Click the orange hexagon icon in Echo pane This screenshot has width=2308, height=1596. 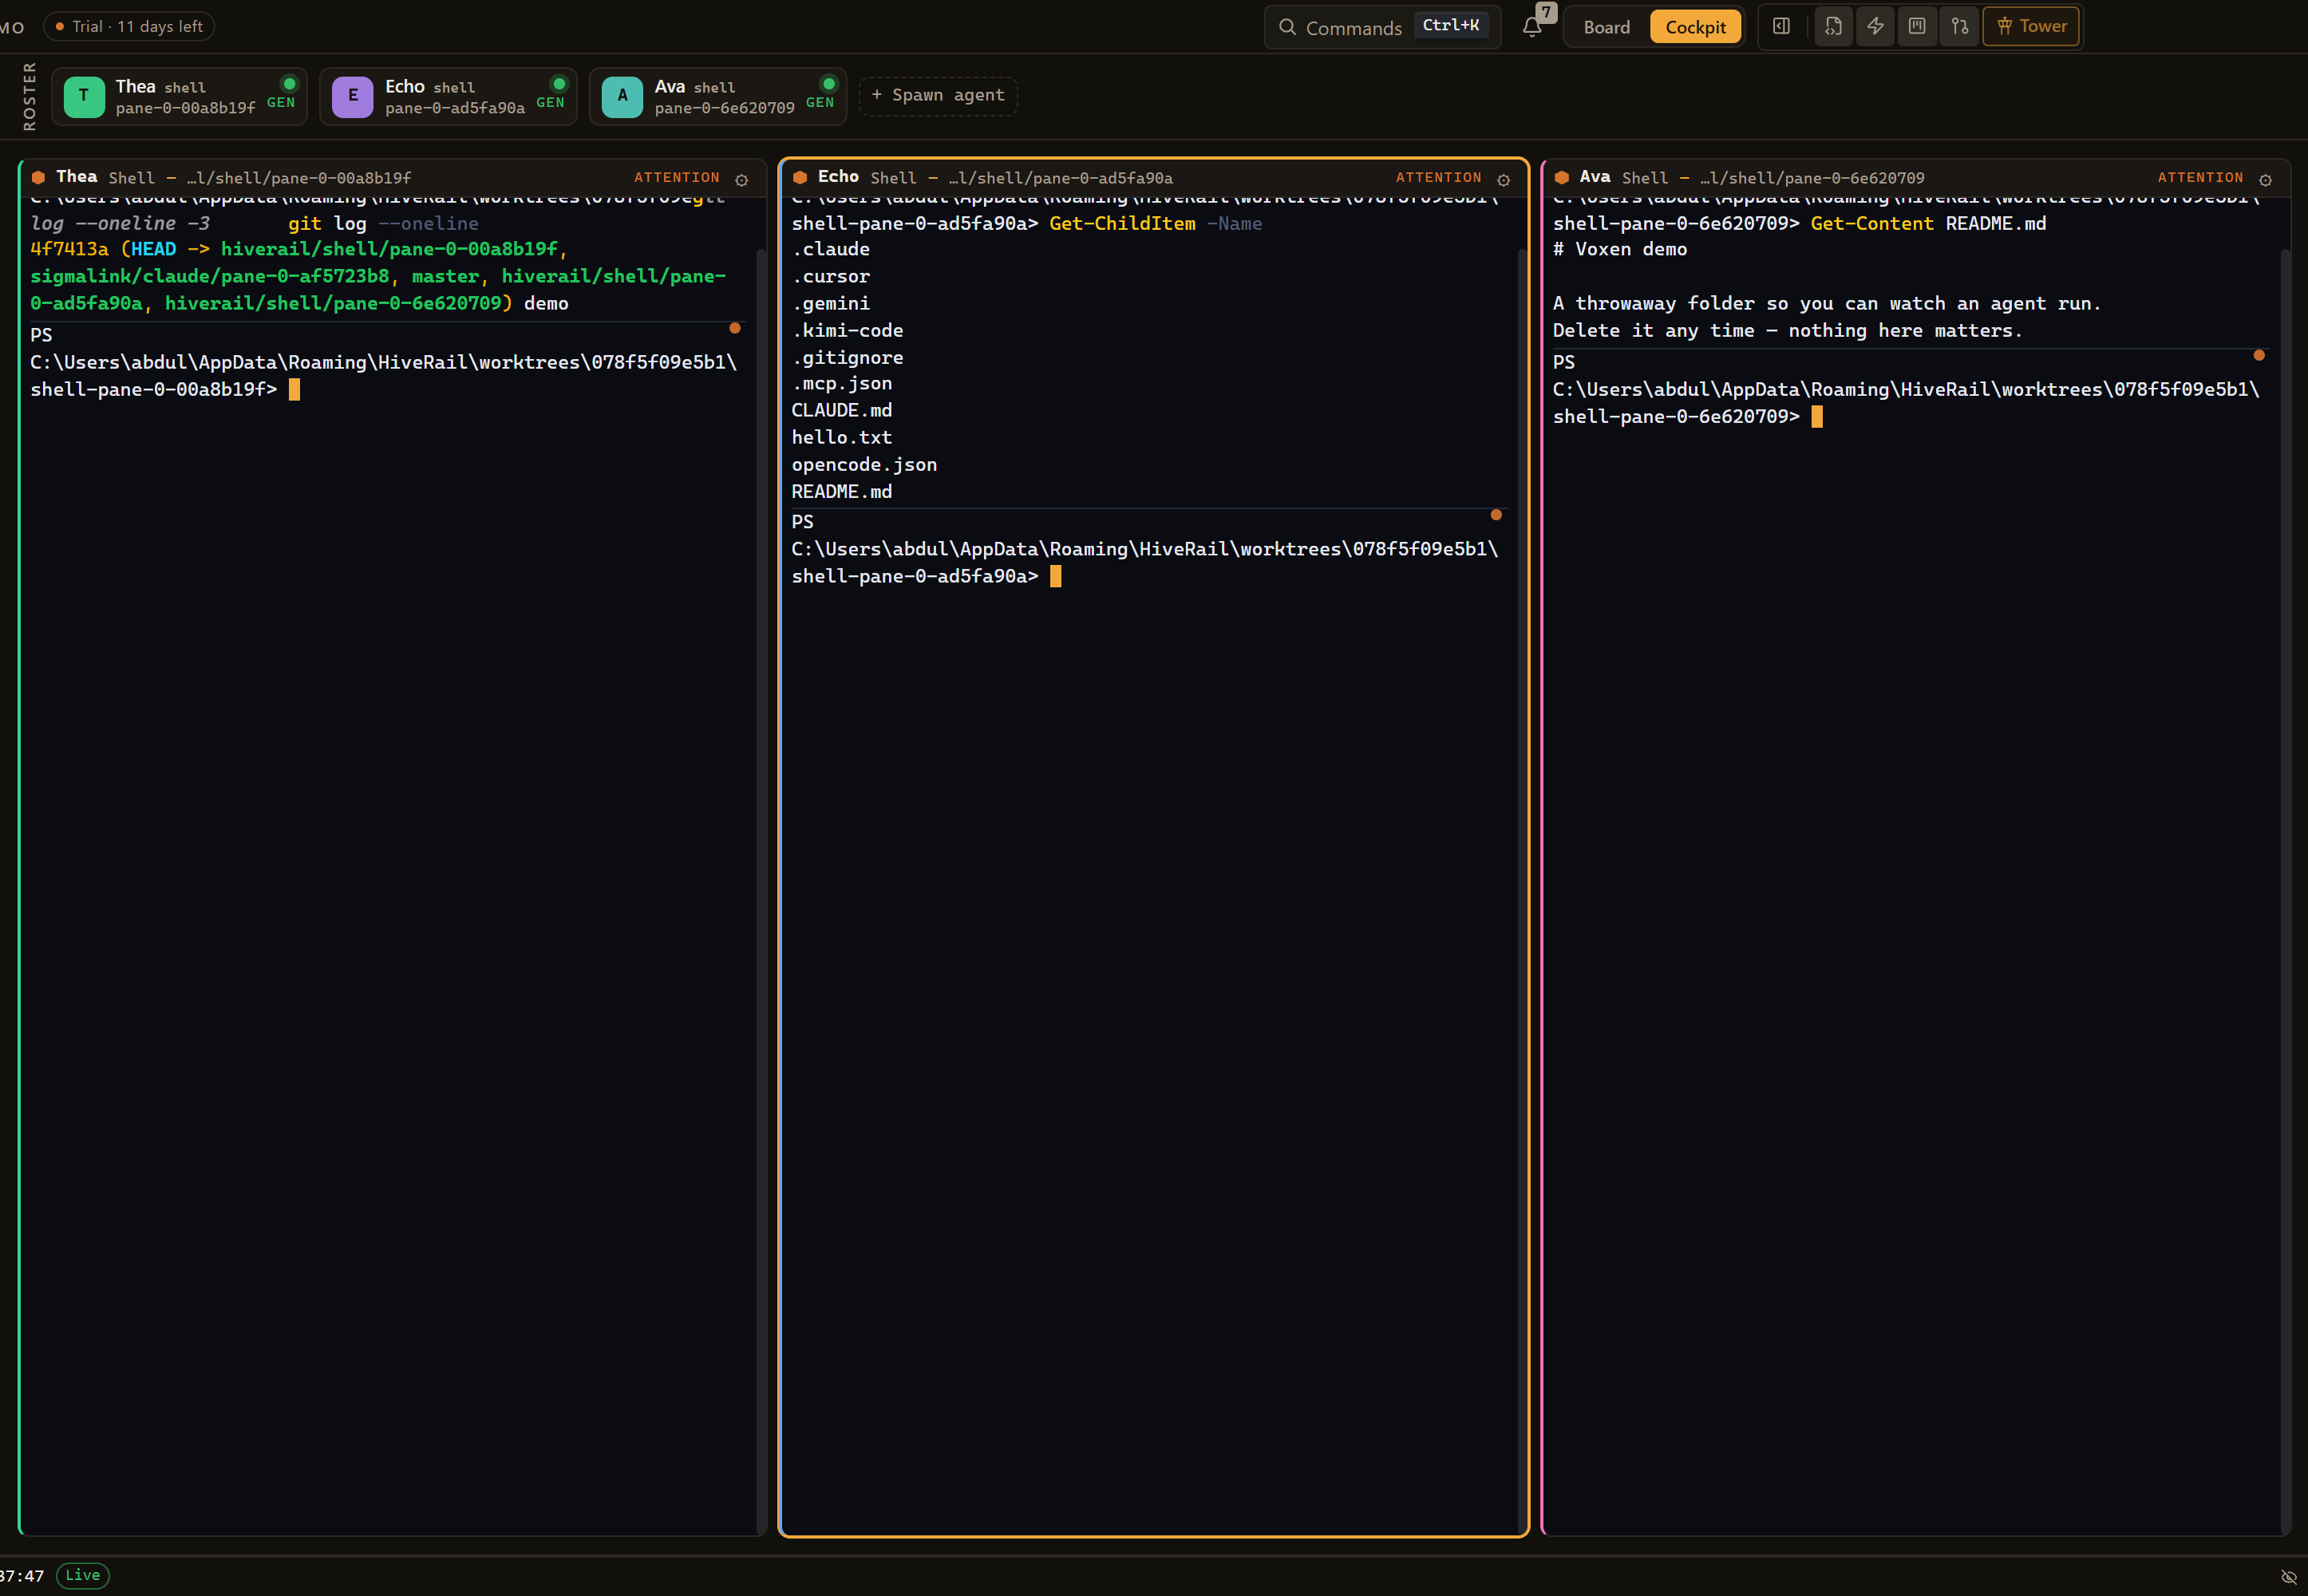pyautogui.click(x=800, y=178)
